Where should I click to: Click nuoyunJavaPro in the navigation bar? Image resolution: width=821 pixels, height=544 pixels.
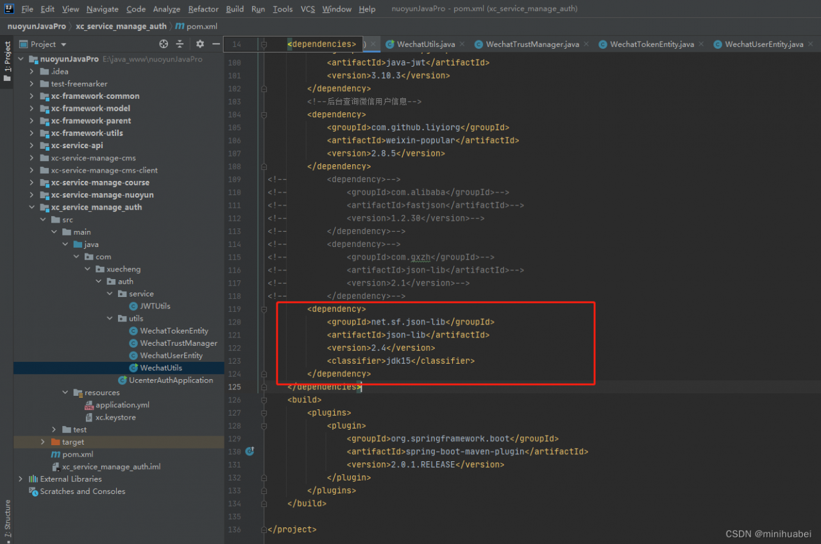click(37, 26)
